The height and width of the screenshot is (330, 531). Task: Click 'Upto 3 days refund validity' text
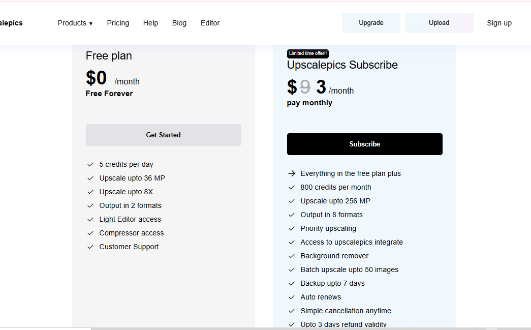point(343,324)
